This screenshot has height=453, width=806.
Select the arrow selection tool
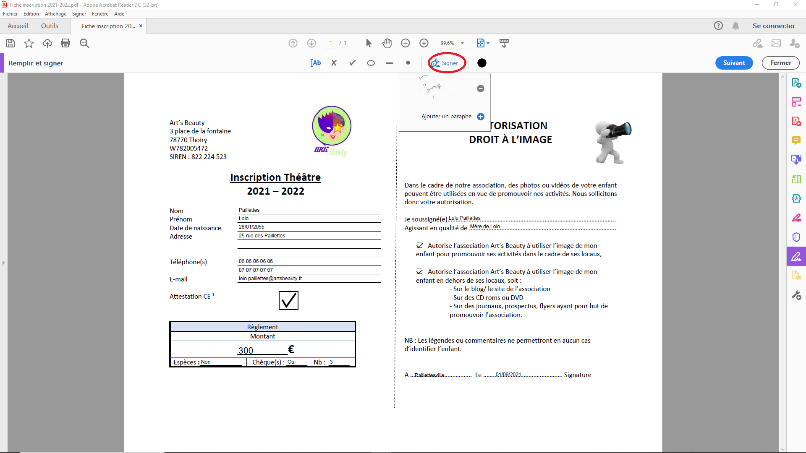tap(369, 43)
